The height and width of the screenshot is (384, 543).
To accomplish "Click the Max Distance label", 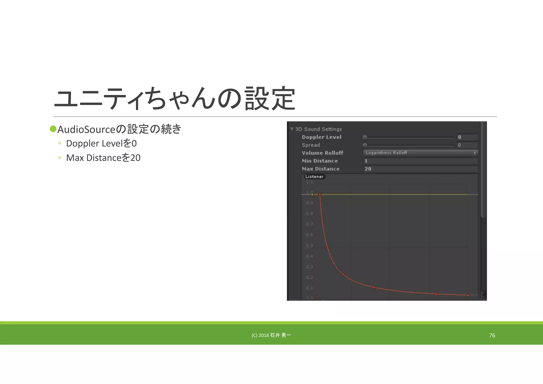I will pos(321,169).
